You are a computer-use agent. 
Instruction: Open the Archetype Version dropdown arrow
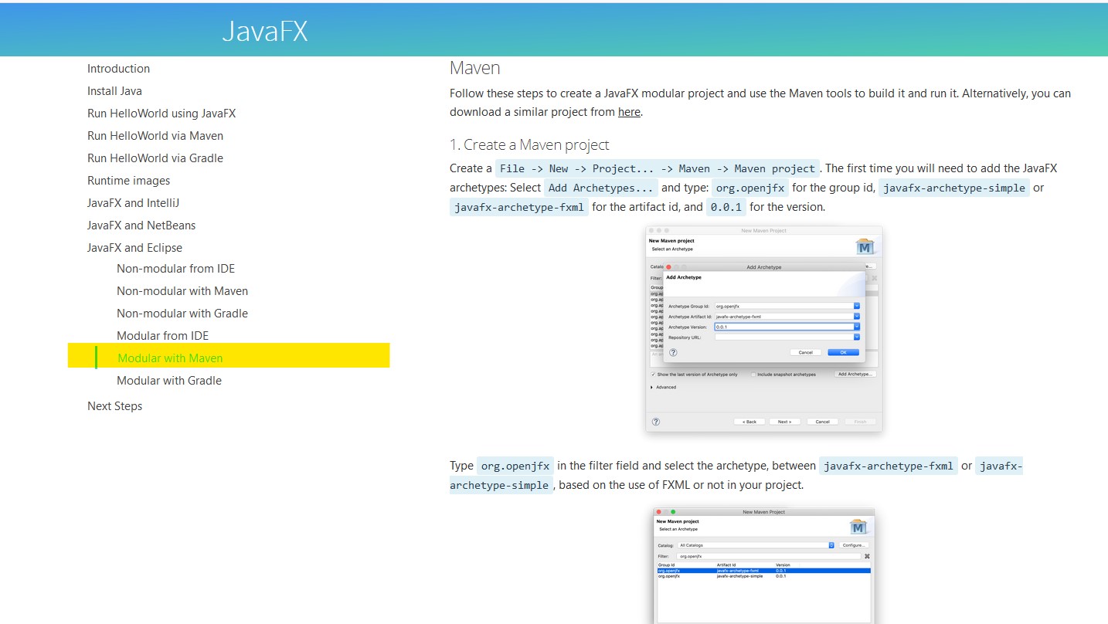tap(857, 327)
